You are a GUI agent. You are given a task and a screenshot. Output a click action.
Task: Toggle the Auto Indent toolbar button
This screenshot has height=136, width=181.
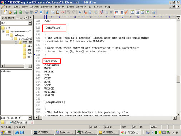[116, 12]
